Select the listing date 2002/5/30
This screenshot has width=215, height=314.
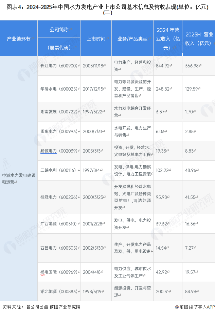[x=93, y=248]
